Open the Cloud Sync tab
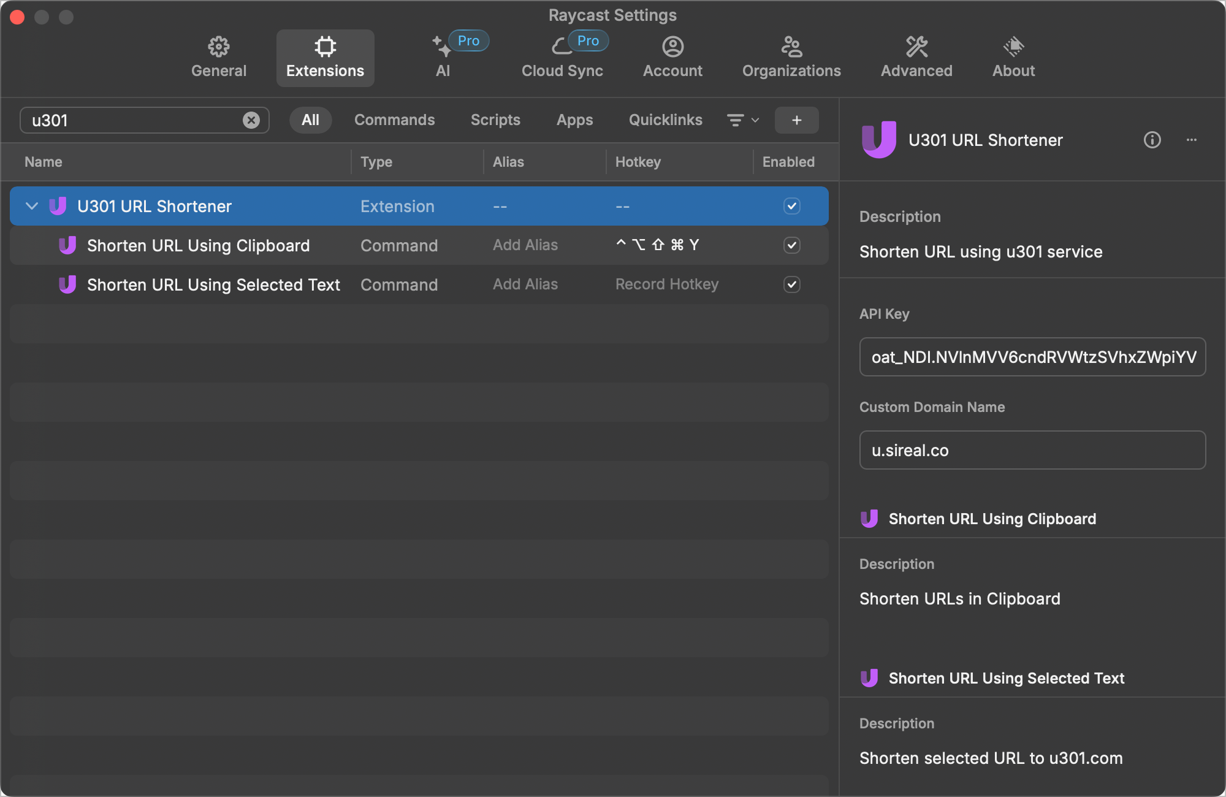 pos(562,58)
